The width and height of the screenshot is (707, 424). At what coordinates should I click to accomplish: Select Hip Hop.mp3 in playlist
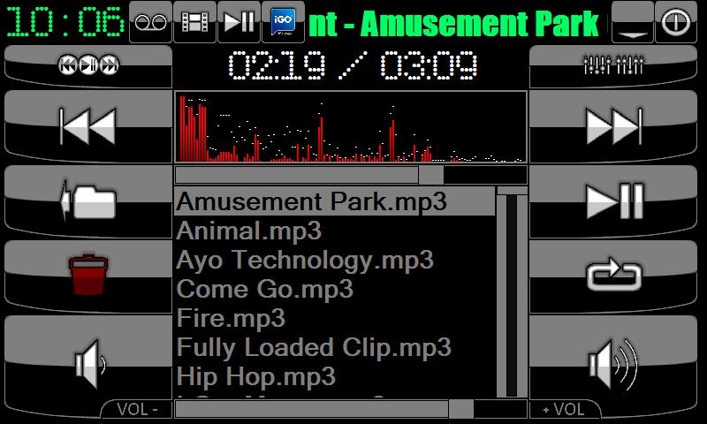[x=335, y=376]
